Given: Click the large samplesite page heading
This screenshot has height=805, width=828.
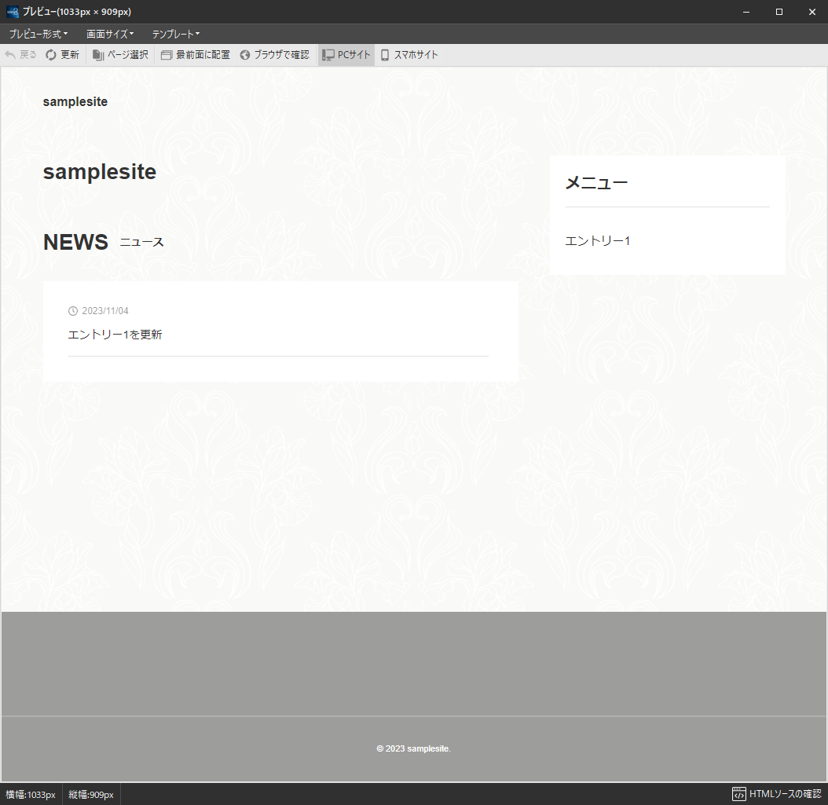Looking at the screenshot, I should pos(100,172).
